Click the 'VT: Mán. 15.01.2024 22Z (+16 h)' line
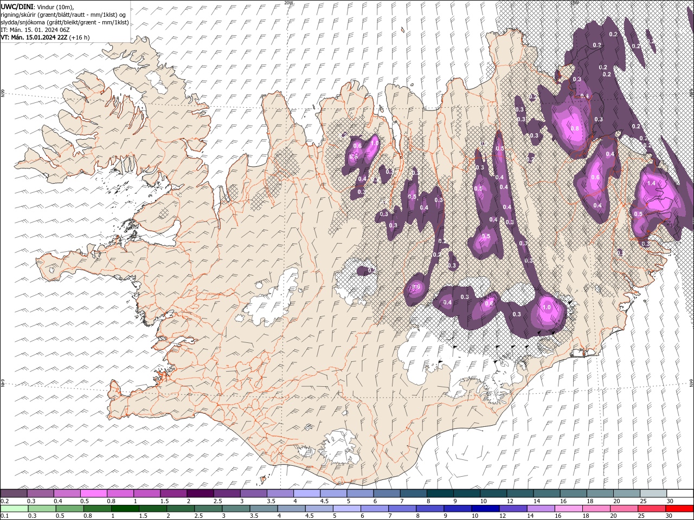 [46, 37]
